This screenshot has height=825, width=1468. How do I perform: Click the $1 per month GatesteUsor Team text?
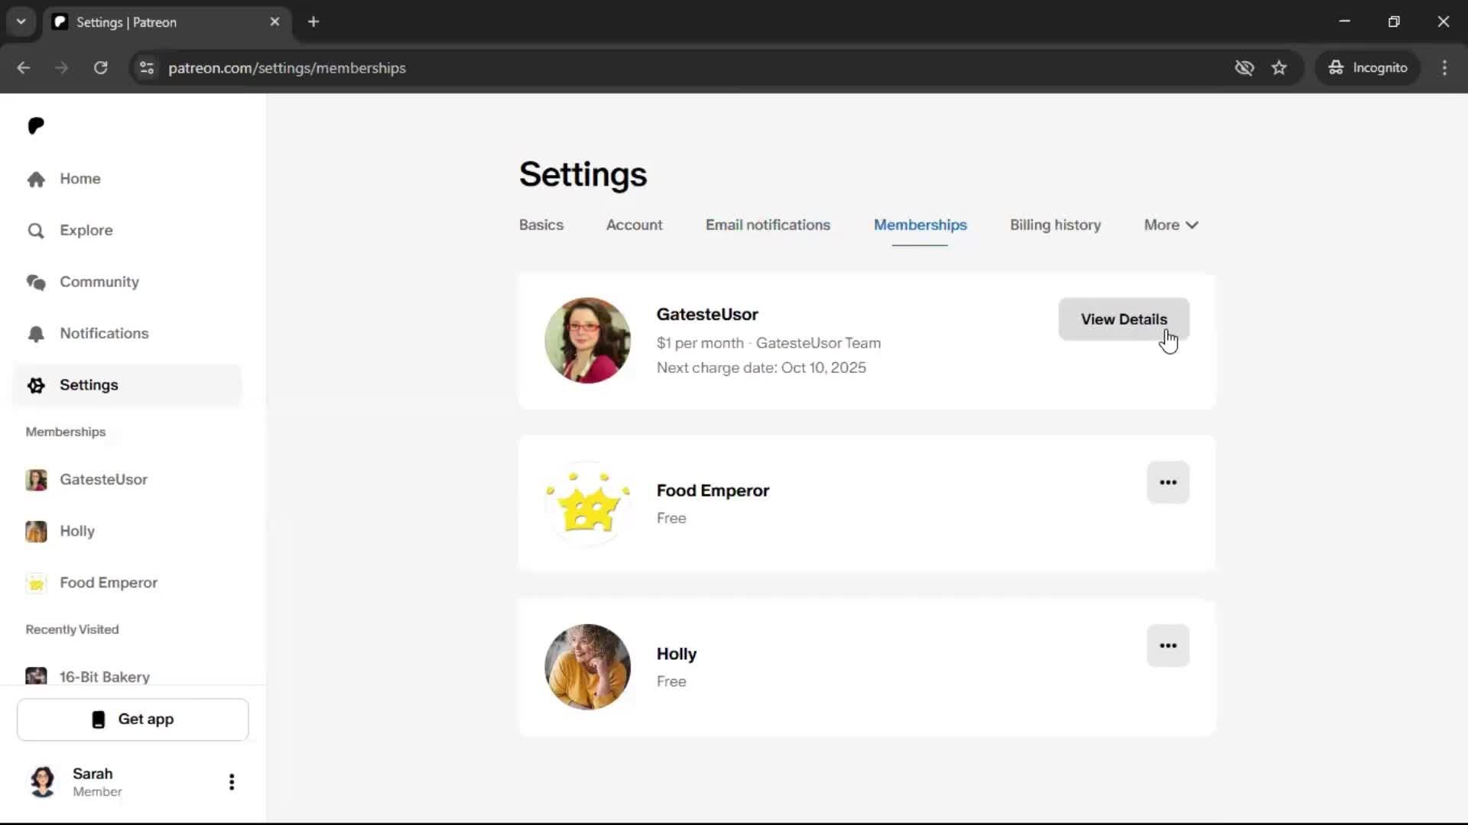[768, 344]
